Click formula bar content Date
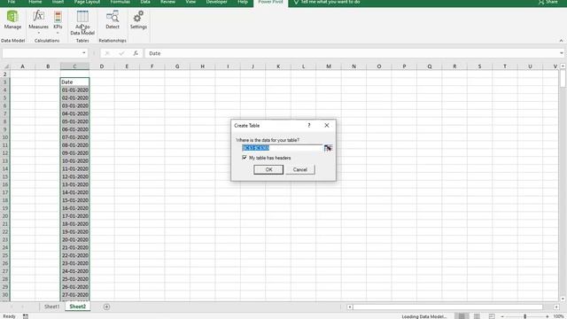The width and height of the screenshot is (567, 319). 155,53
